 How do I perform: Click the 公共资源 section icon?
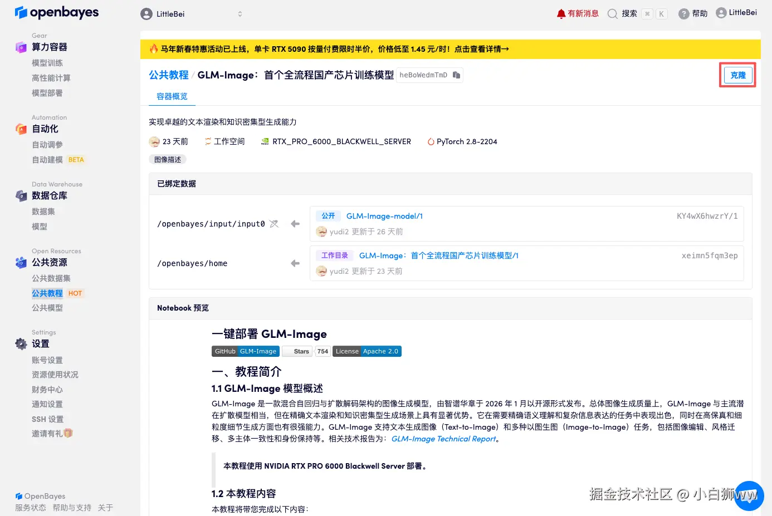click(x=21, y=263)
